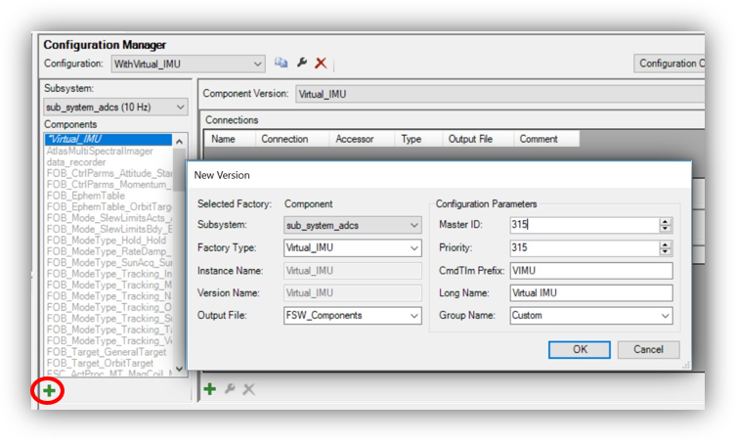
Task: Expand the Output File dropdown
Action: click(x=414, y=316)
